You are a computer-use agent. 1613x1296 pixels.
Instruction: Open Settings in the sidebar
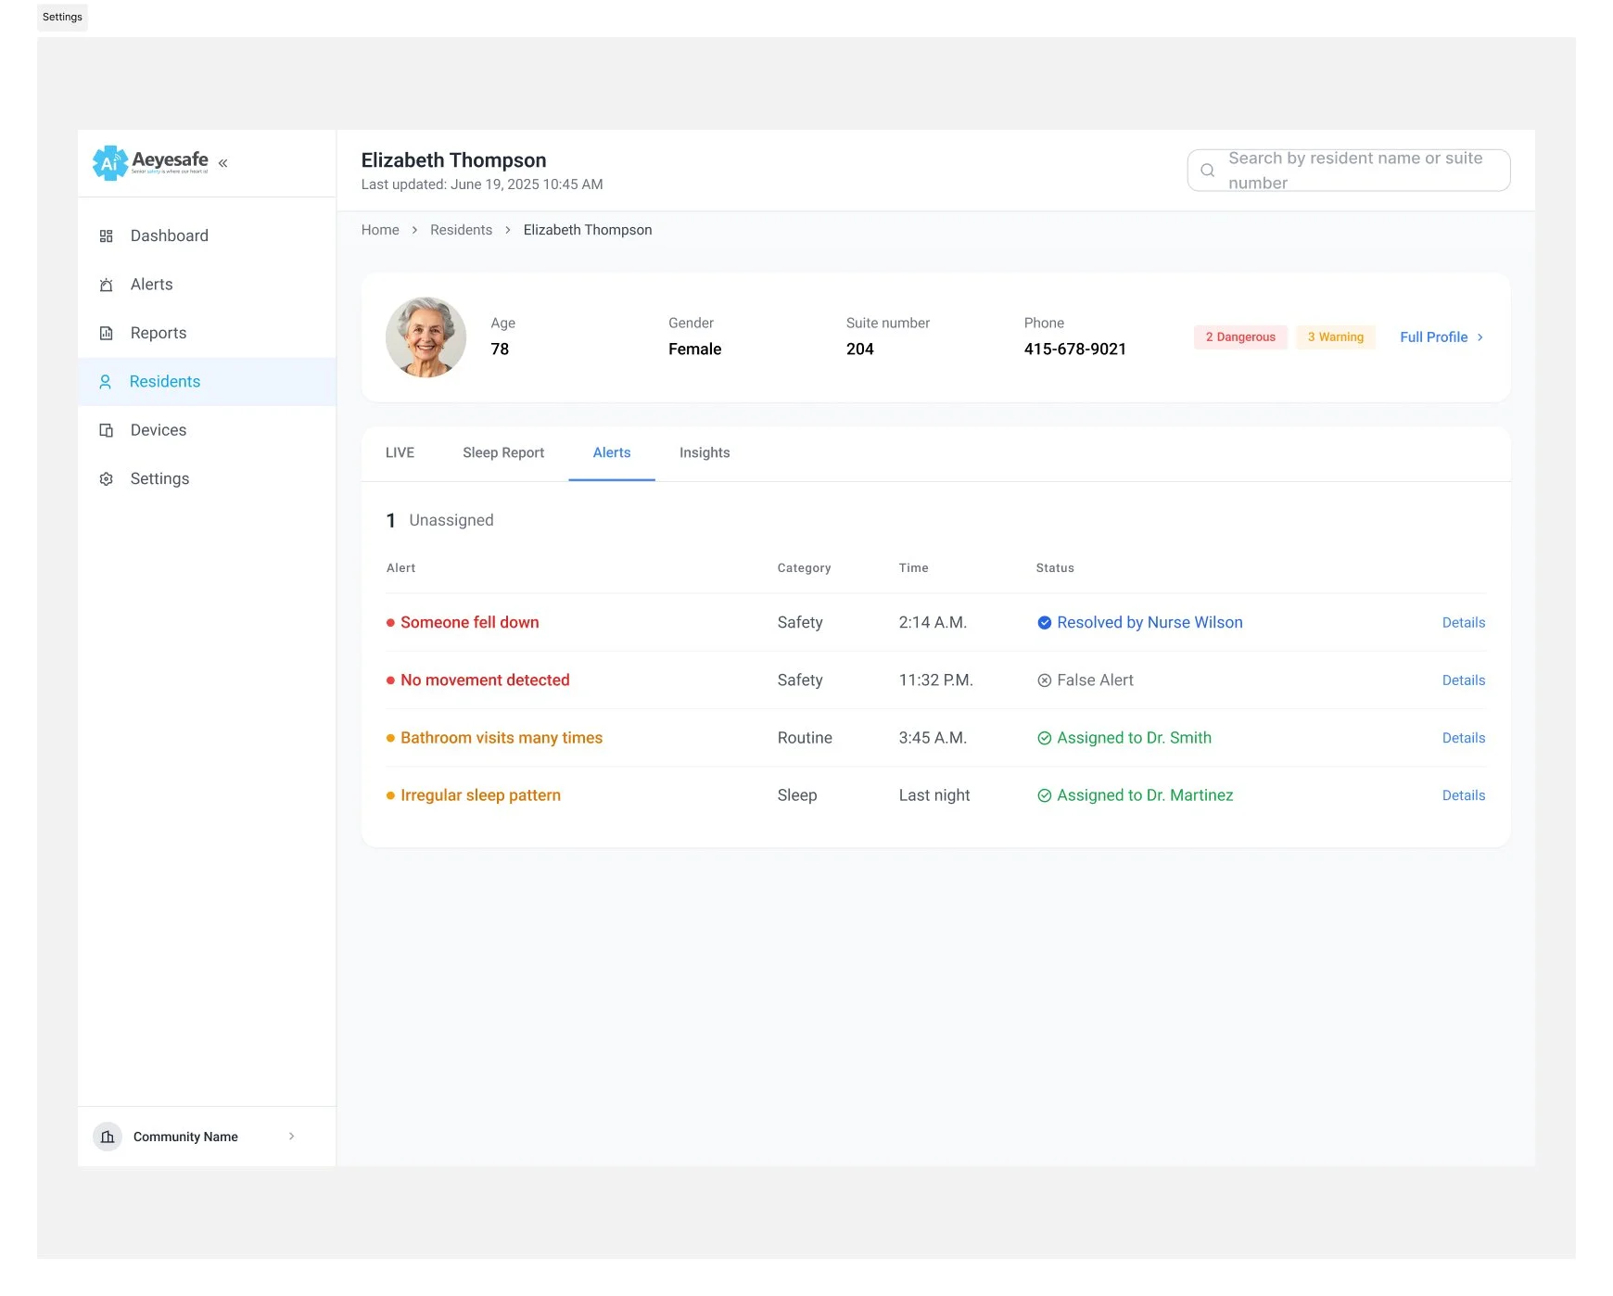207,479
